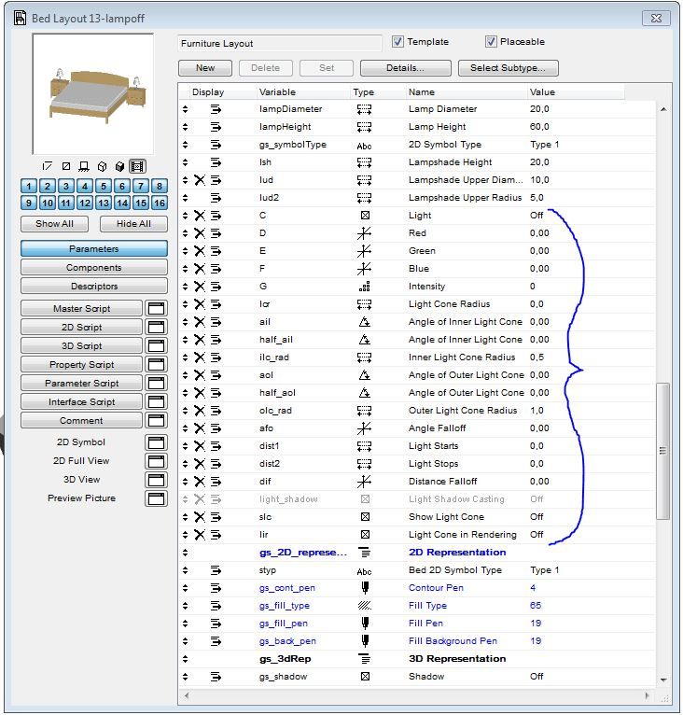Click the integer type icon for G

(364, 287)
